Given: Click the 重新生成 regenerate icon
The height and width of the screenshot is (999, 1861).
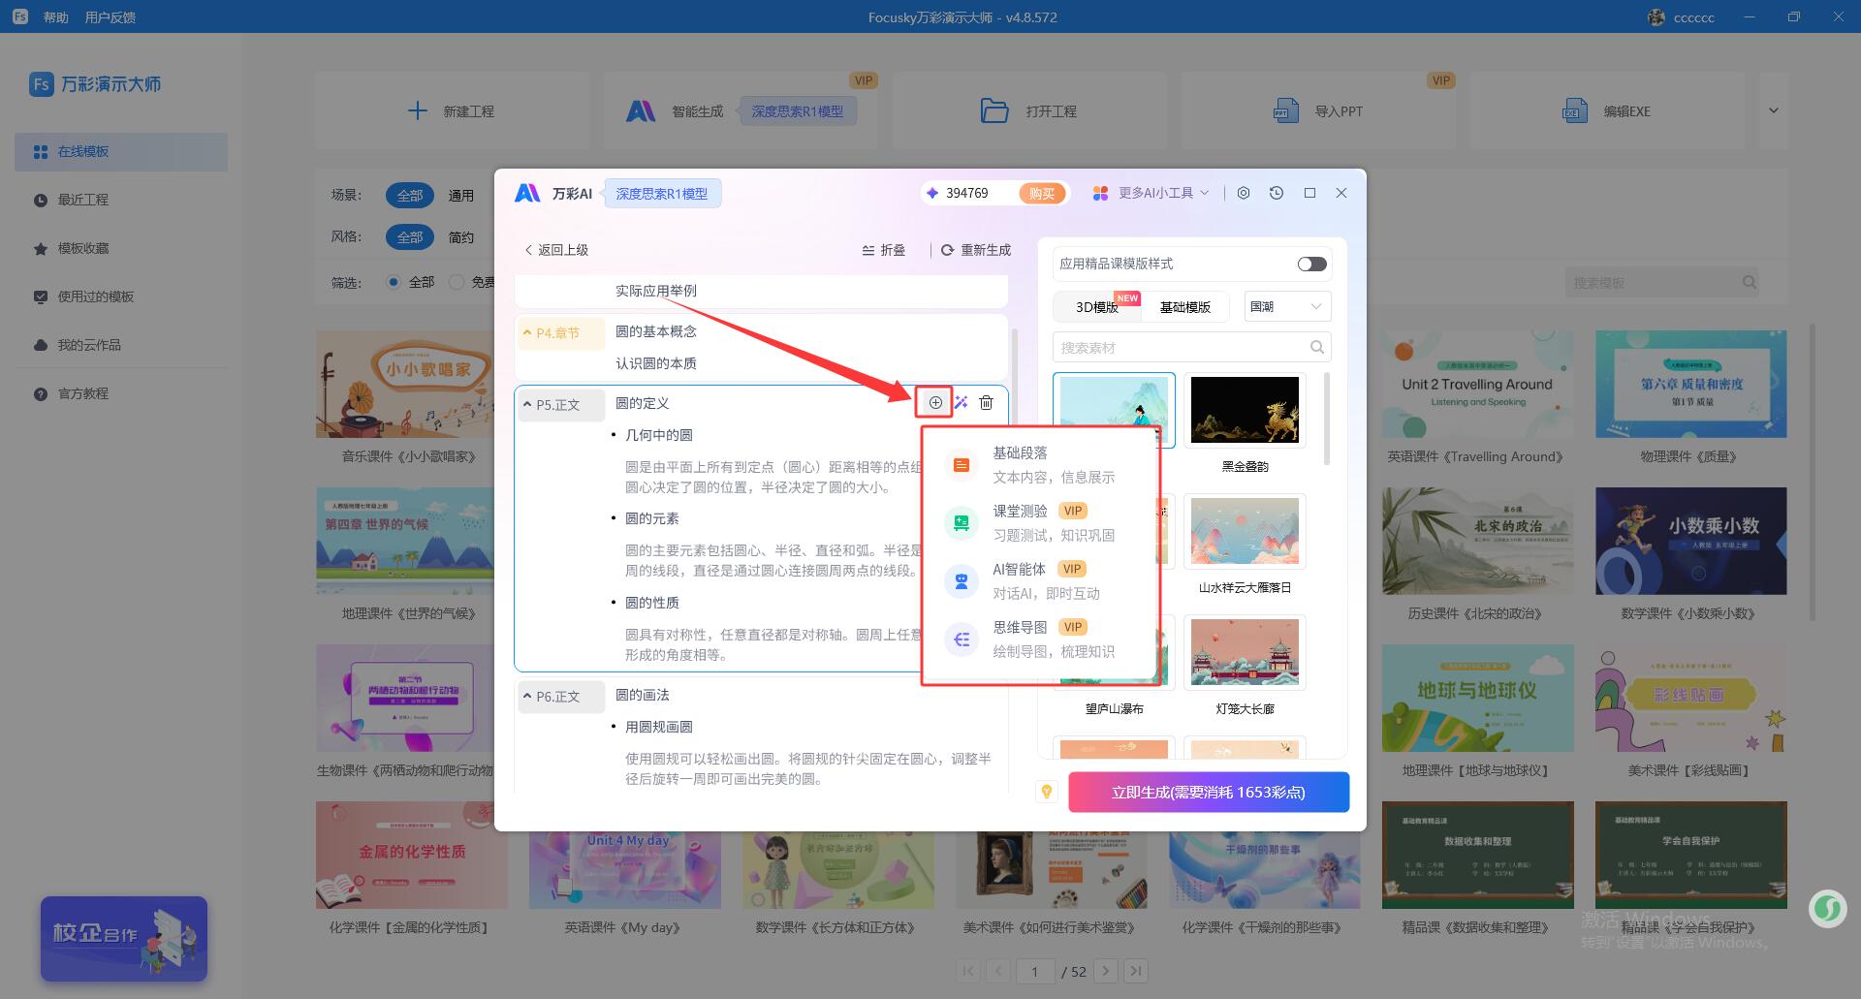Looking at the screenshot, I should [x=948, y=250].
